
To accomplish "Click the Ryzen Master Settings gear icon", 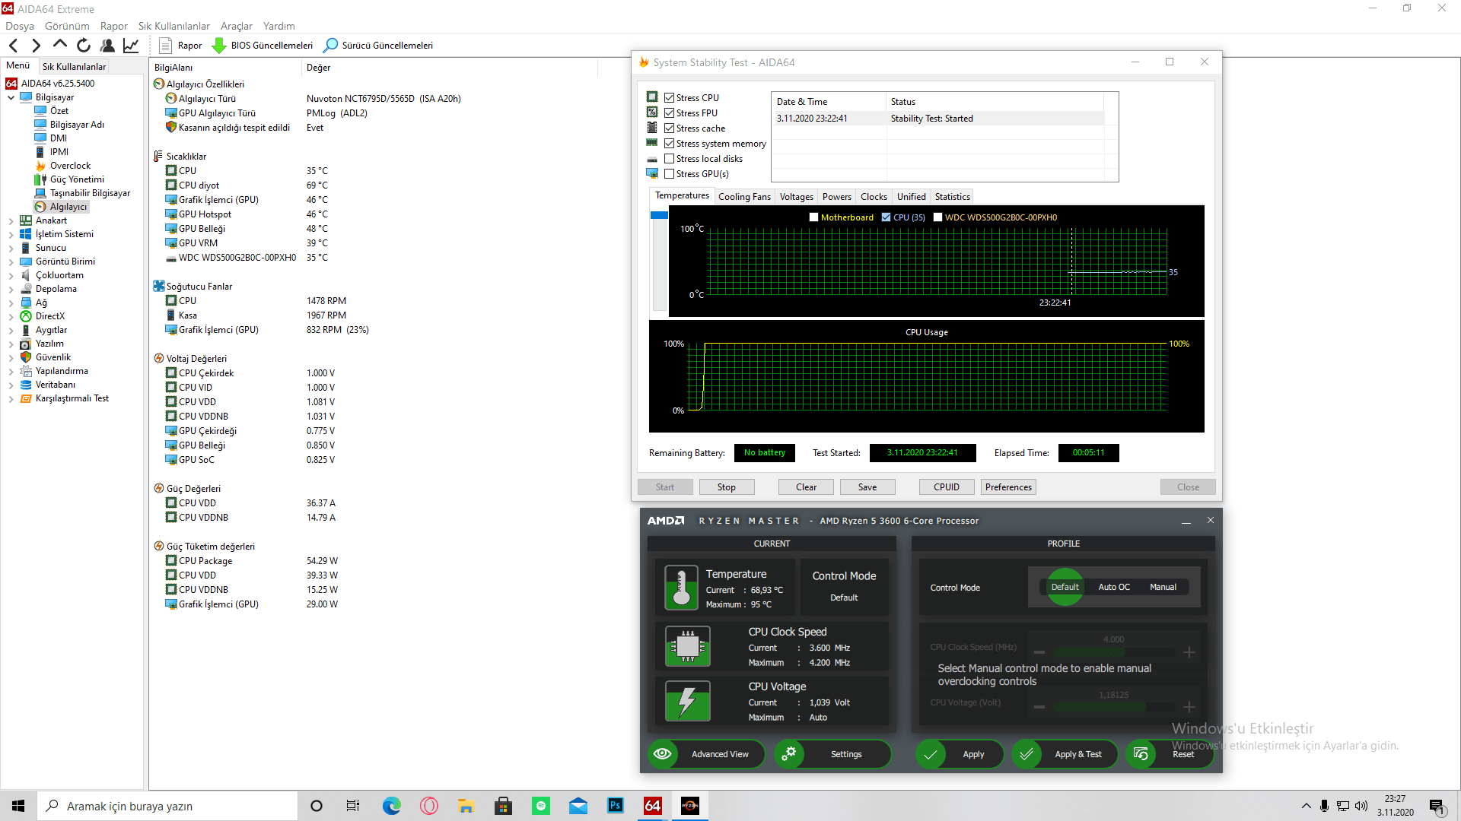I will click(789, 753).
